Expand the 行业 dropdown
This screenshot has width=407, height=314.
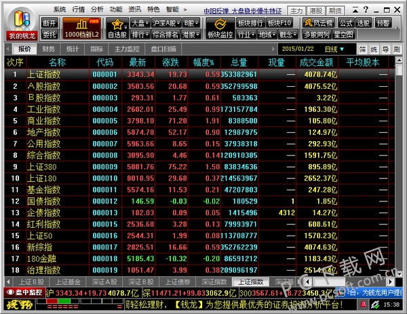[x=246, y=35]
